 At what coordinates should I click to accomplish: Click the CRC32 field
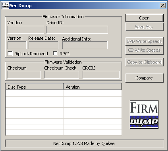101,75
